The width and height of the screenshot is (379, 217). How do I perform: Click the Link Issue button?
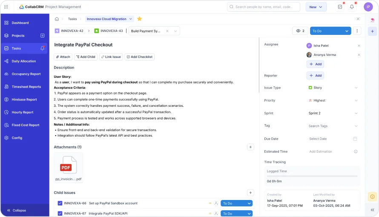(111, 57)
